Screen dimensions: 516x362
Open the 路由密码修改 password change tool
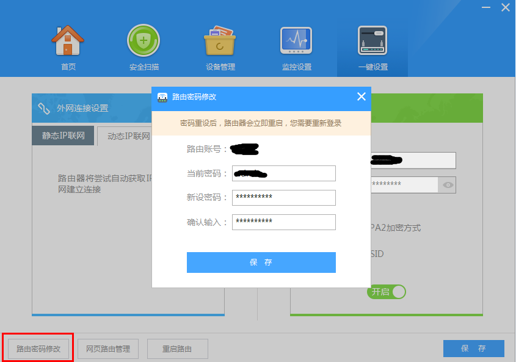[x=37, y=347]
